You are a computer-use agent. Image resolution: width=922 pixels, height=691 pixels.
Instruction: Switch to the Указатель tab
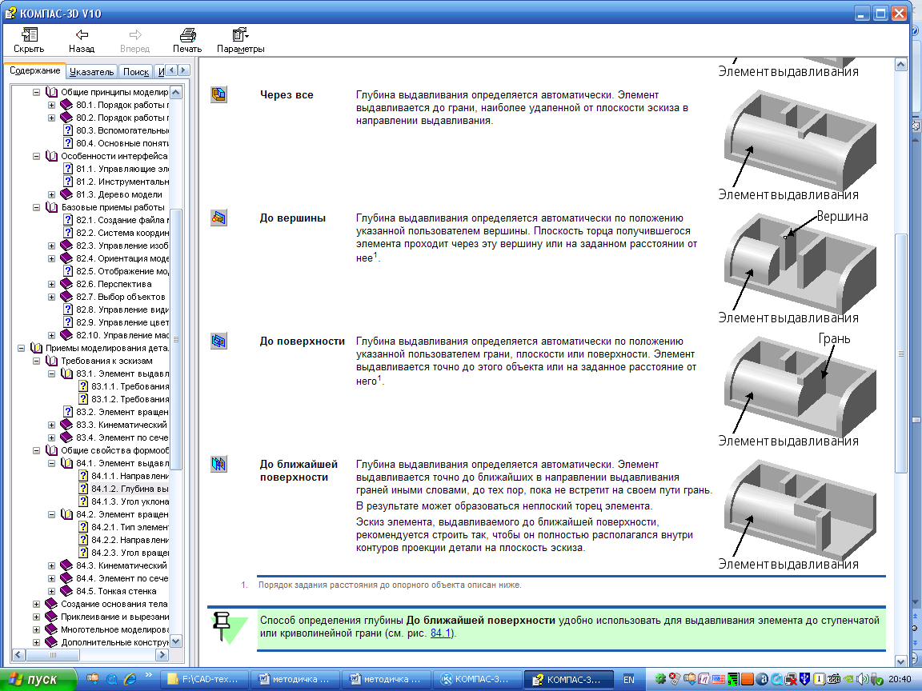click(91, 72)
